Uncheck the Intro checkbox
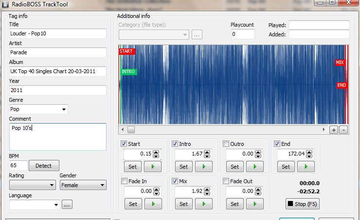 click(175, 144)
